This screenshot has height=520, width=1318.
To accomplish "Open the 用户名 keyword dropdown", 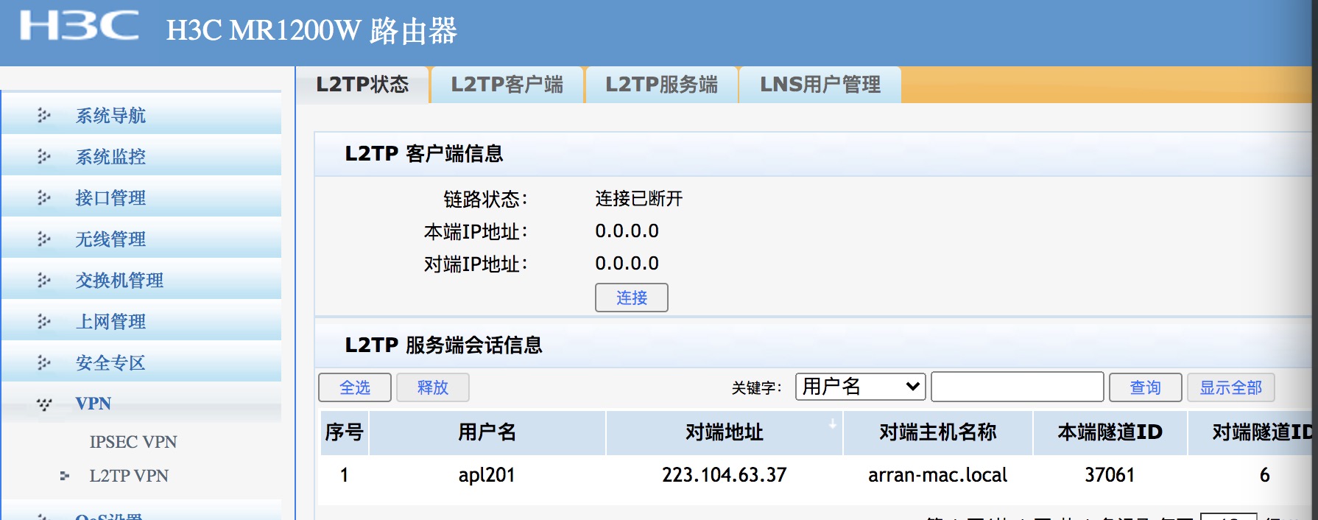I will (x=861, y=387).
